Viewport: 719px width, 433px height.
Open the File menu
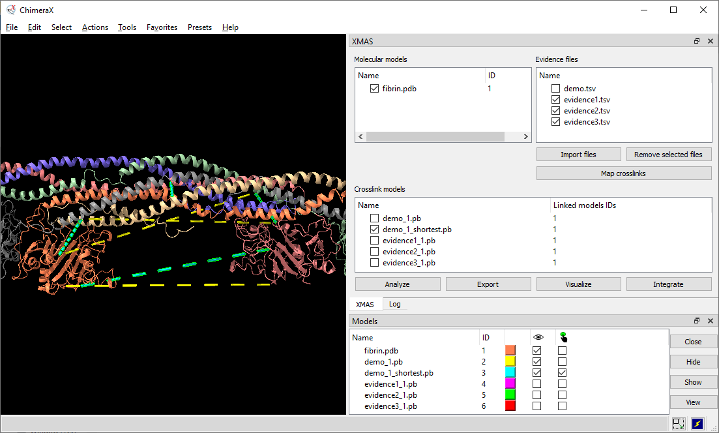[x=12, y=27]
